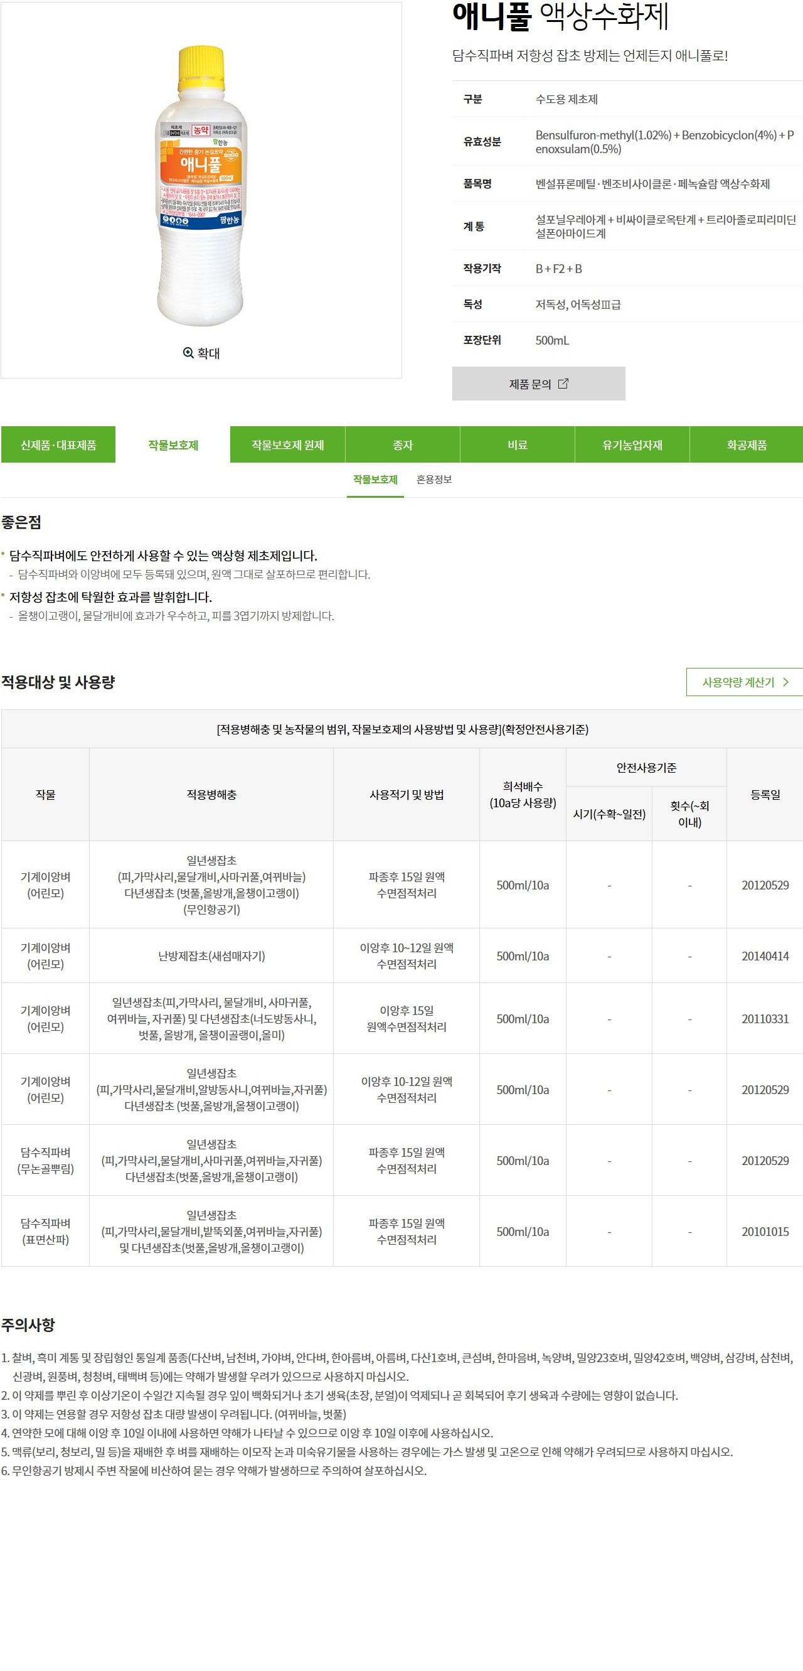Image resolution: width=803 pixels, height=1671 pixels.
Task: Open the 비료 tab
Action: (517, 444)
